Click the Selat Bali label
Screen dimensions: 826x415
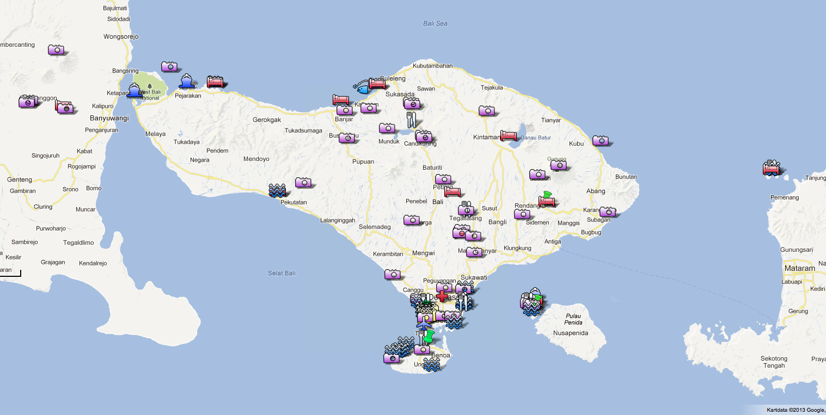click(x=282, y=273)
